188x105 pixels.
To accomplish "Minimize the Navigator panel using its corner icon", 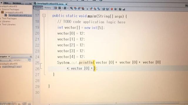I will tap(31, 56).
